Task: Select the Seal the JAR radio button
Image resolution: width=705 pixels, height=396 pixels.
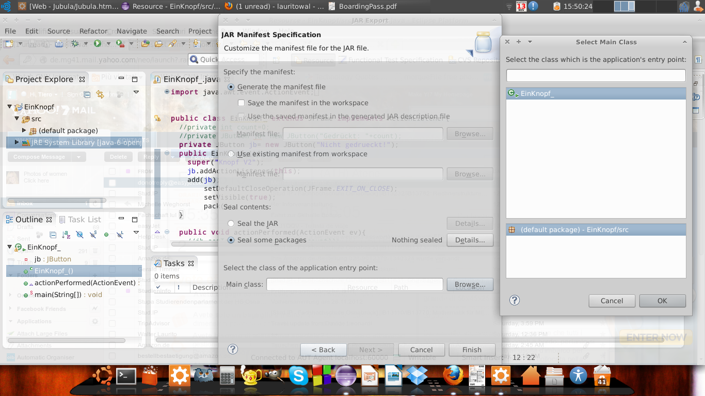Action: click(x=231, y=223)
